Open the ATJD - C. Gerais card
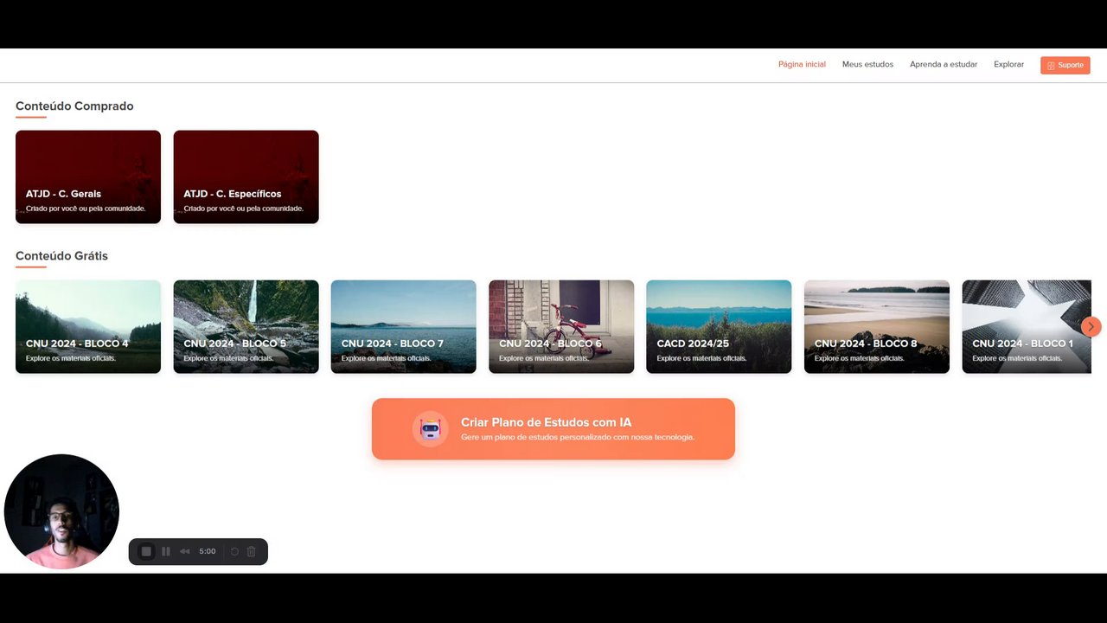The image size is (1107, 623). click(x=88, y=177)
